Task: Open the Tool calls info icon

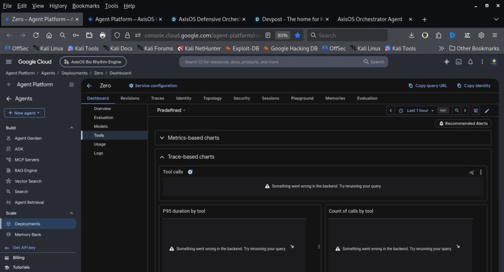Action: [x=190, y=172]
